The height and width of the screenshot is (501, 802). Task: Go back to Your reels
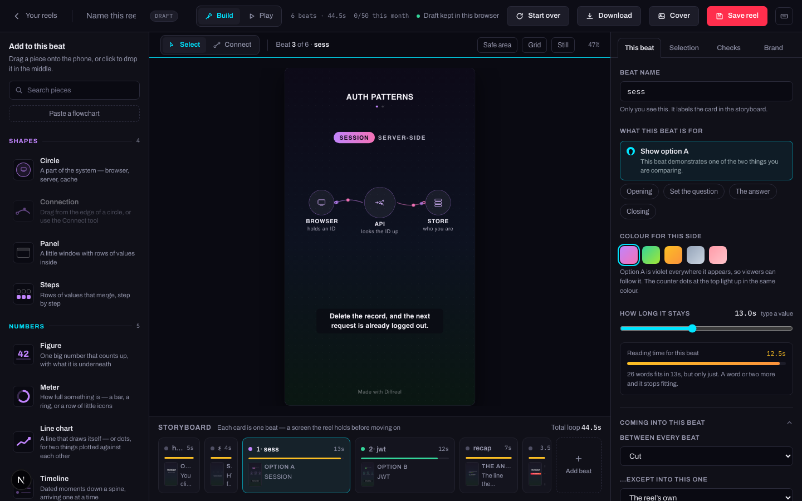pos(36,16)
